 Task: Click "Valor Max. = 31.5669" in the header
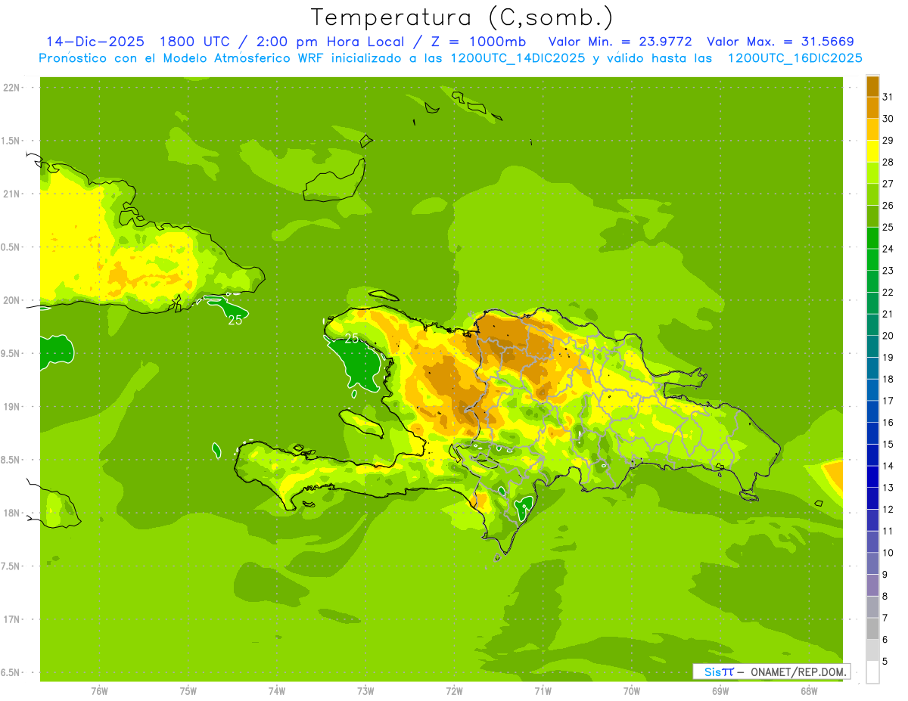pos(780,42)
